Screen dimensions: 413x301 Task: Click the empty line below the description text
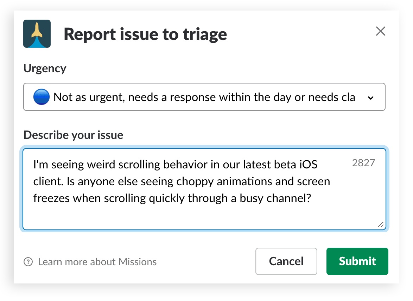coord(176,215)
